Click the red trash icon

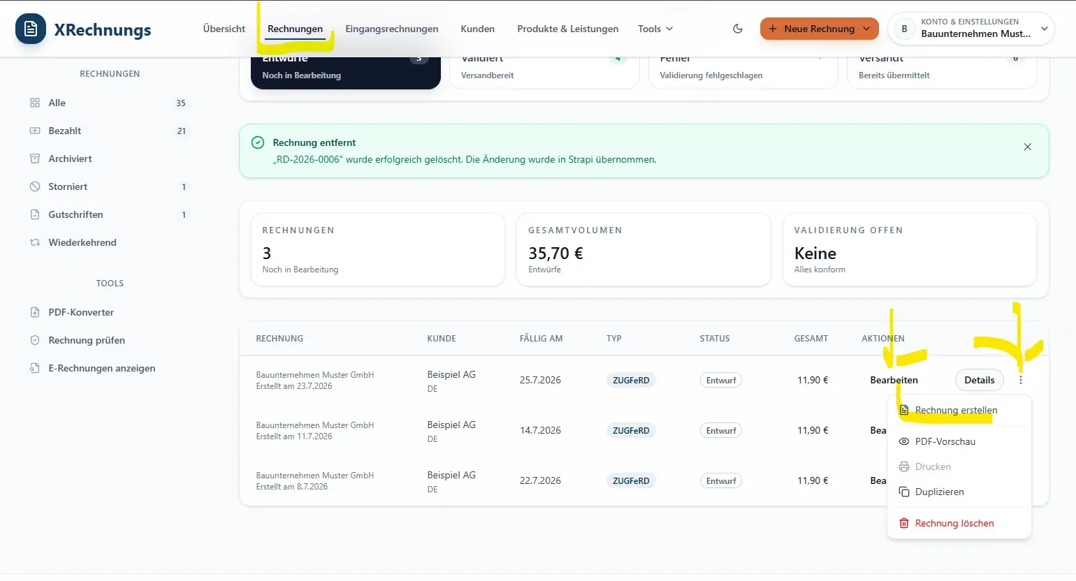pos(904,523)
